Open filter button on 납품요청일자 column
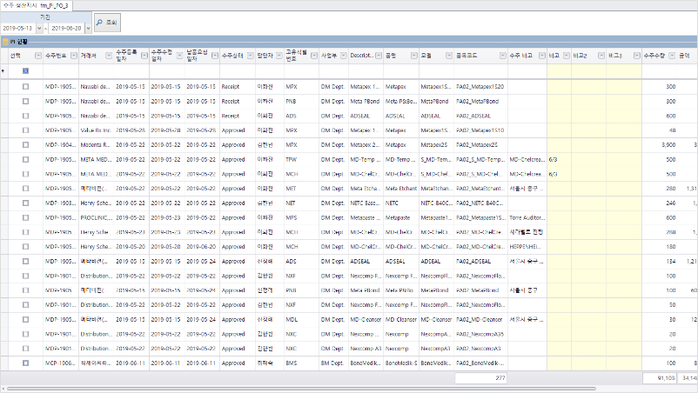Screen dimensions: 698x393 (x=215, y=56)
